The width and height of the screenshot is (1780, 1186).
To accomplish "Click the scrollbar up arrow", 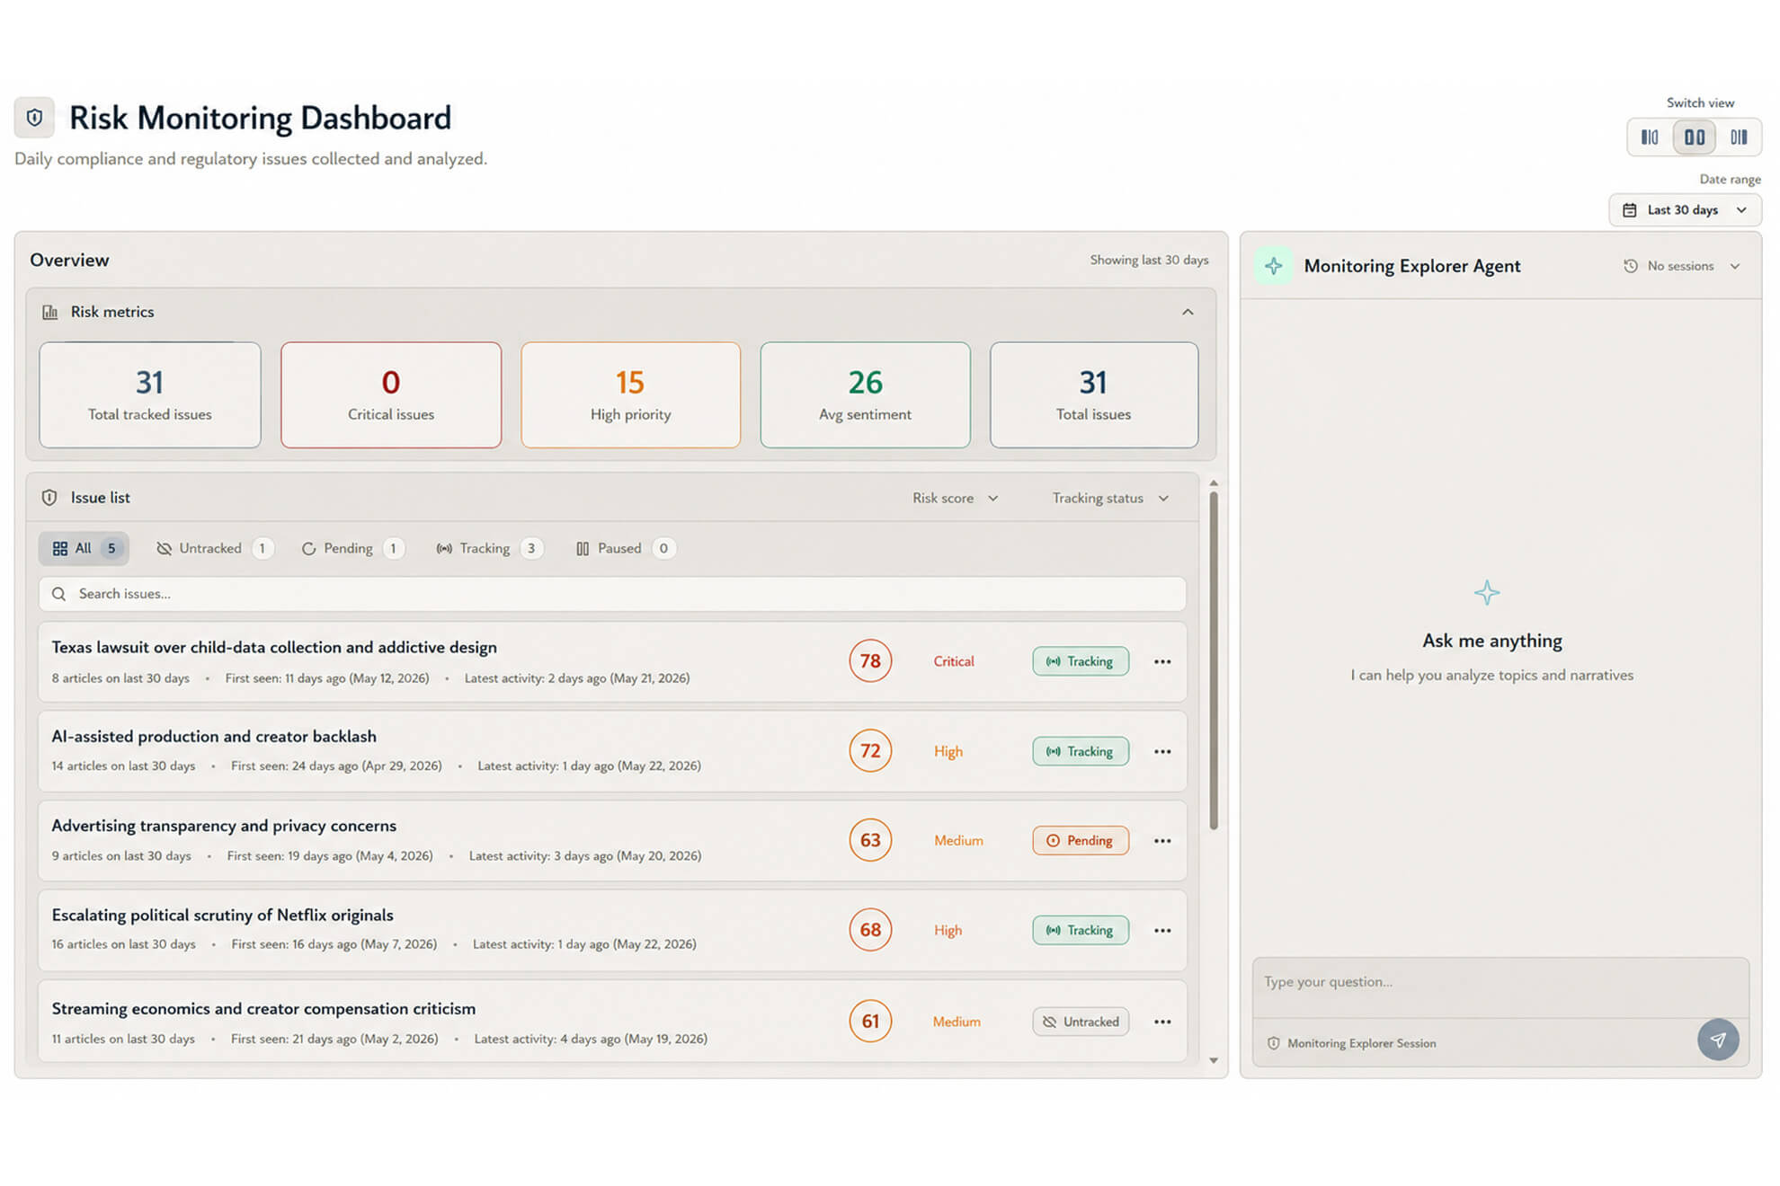I will click(1214, 483).
